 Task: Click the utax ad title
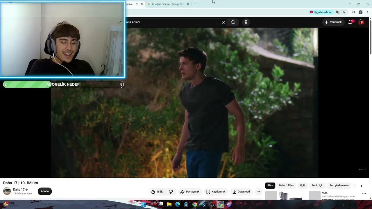click(325, 193)
